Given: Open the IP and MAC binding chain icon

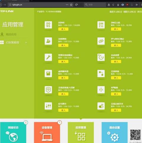Looking at the screenshot, I should tap(101, 41).
